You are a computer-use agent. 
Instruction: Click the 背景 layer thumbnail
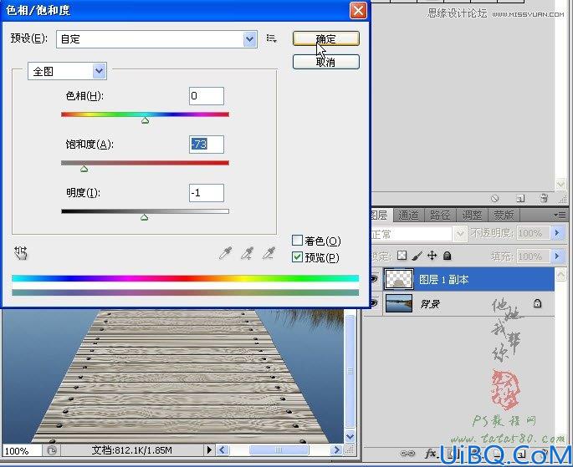(399, 303)
